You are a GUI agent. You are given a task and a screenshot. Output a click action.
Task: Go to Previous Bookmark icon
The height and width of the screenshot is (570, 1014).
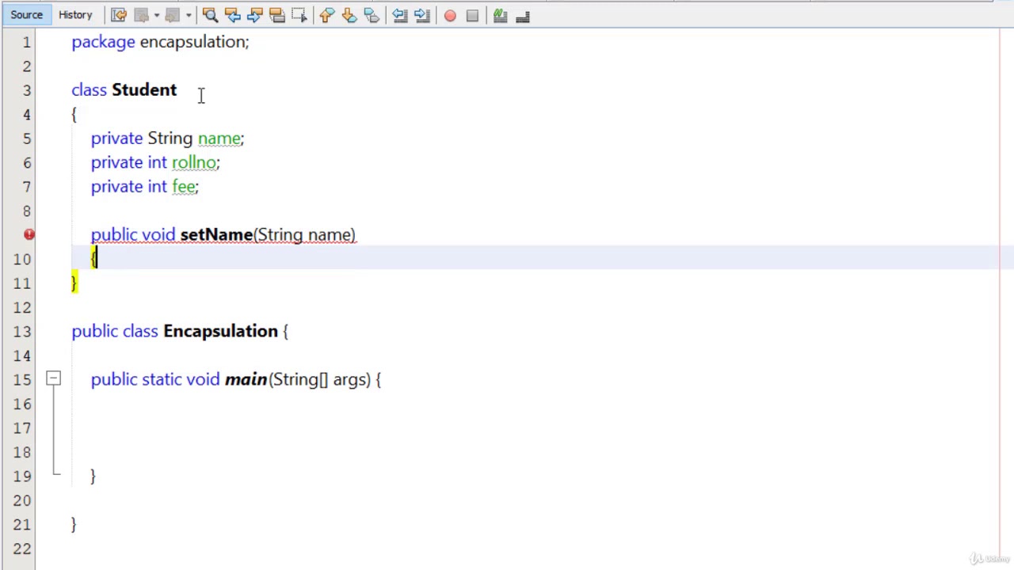(326, 15)
